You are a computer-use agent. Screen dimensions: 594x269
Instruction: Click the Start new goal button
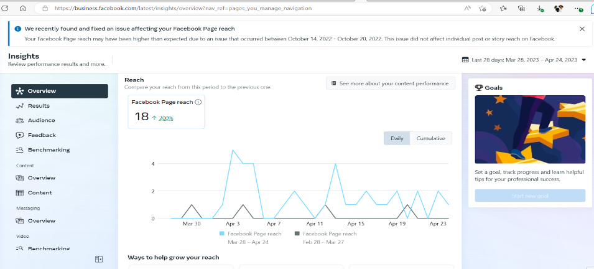tap(529, 196)
